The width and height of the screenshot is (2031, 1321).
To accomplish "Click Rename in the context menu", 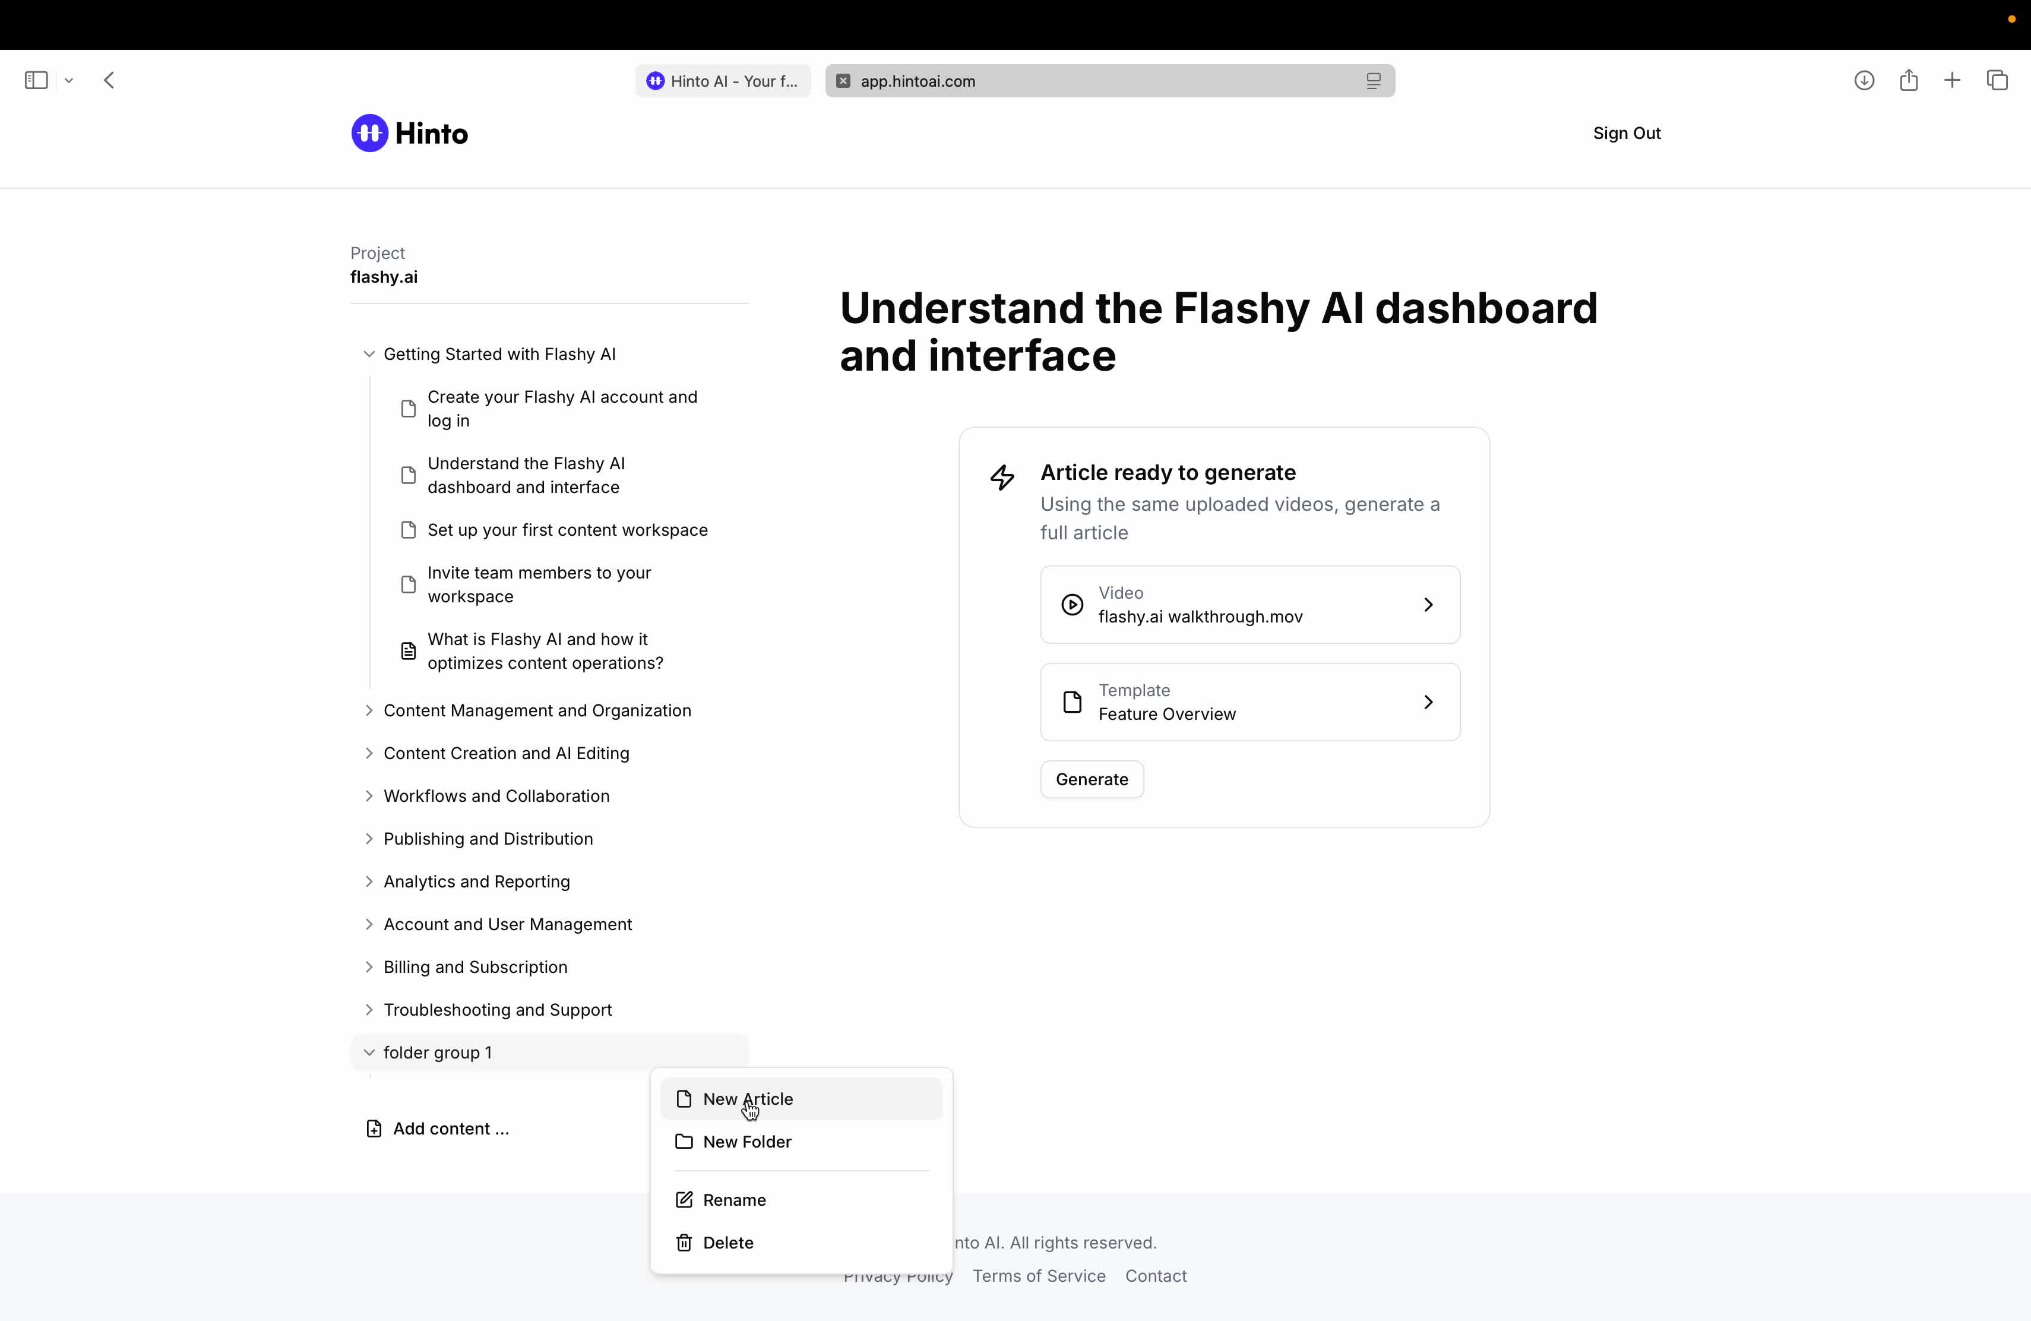I will (x=734, y=1200).
